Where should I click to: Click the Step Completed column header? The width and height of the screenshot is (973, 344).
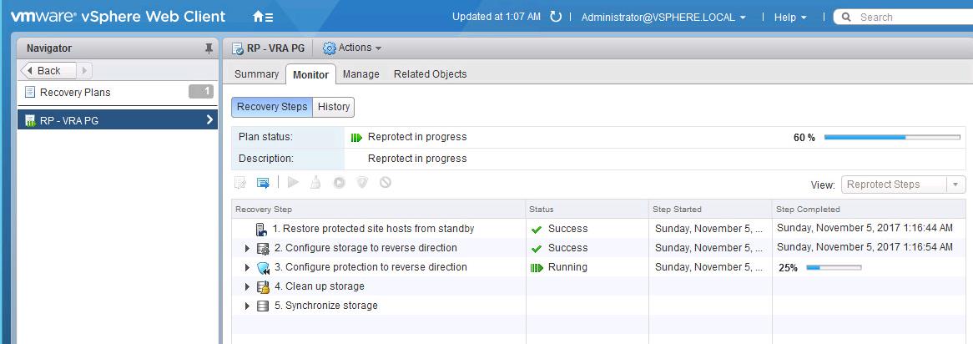(870, 210)
